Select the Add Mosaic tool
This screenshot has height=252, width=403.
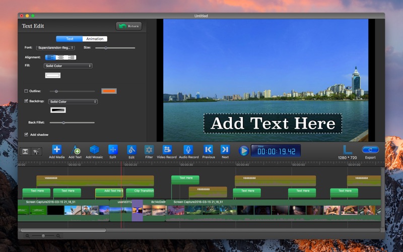coord(94,150)
